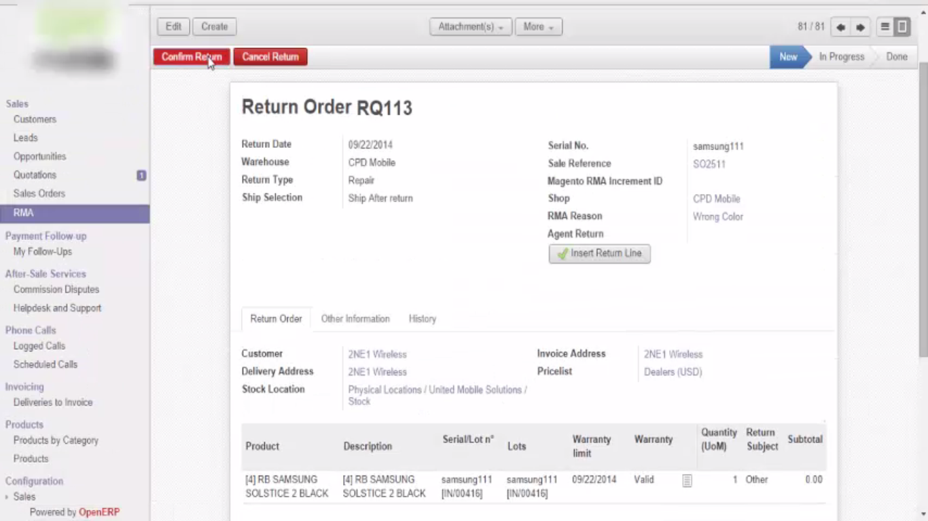This screenshot has width=928, height=521.
Task: Click Edit button
Action: coord(173,27)
